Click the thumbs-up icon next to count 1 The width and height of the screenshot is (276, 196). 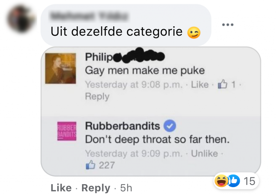click(222, 84)
